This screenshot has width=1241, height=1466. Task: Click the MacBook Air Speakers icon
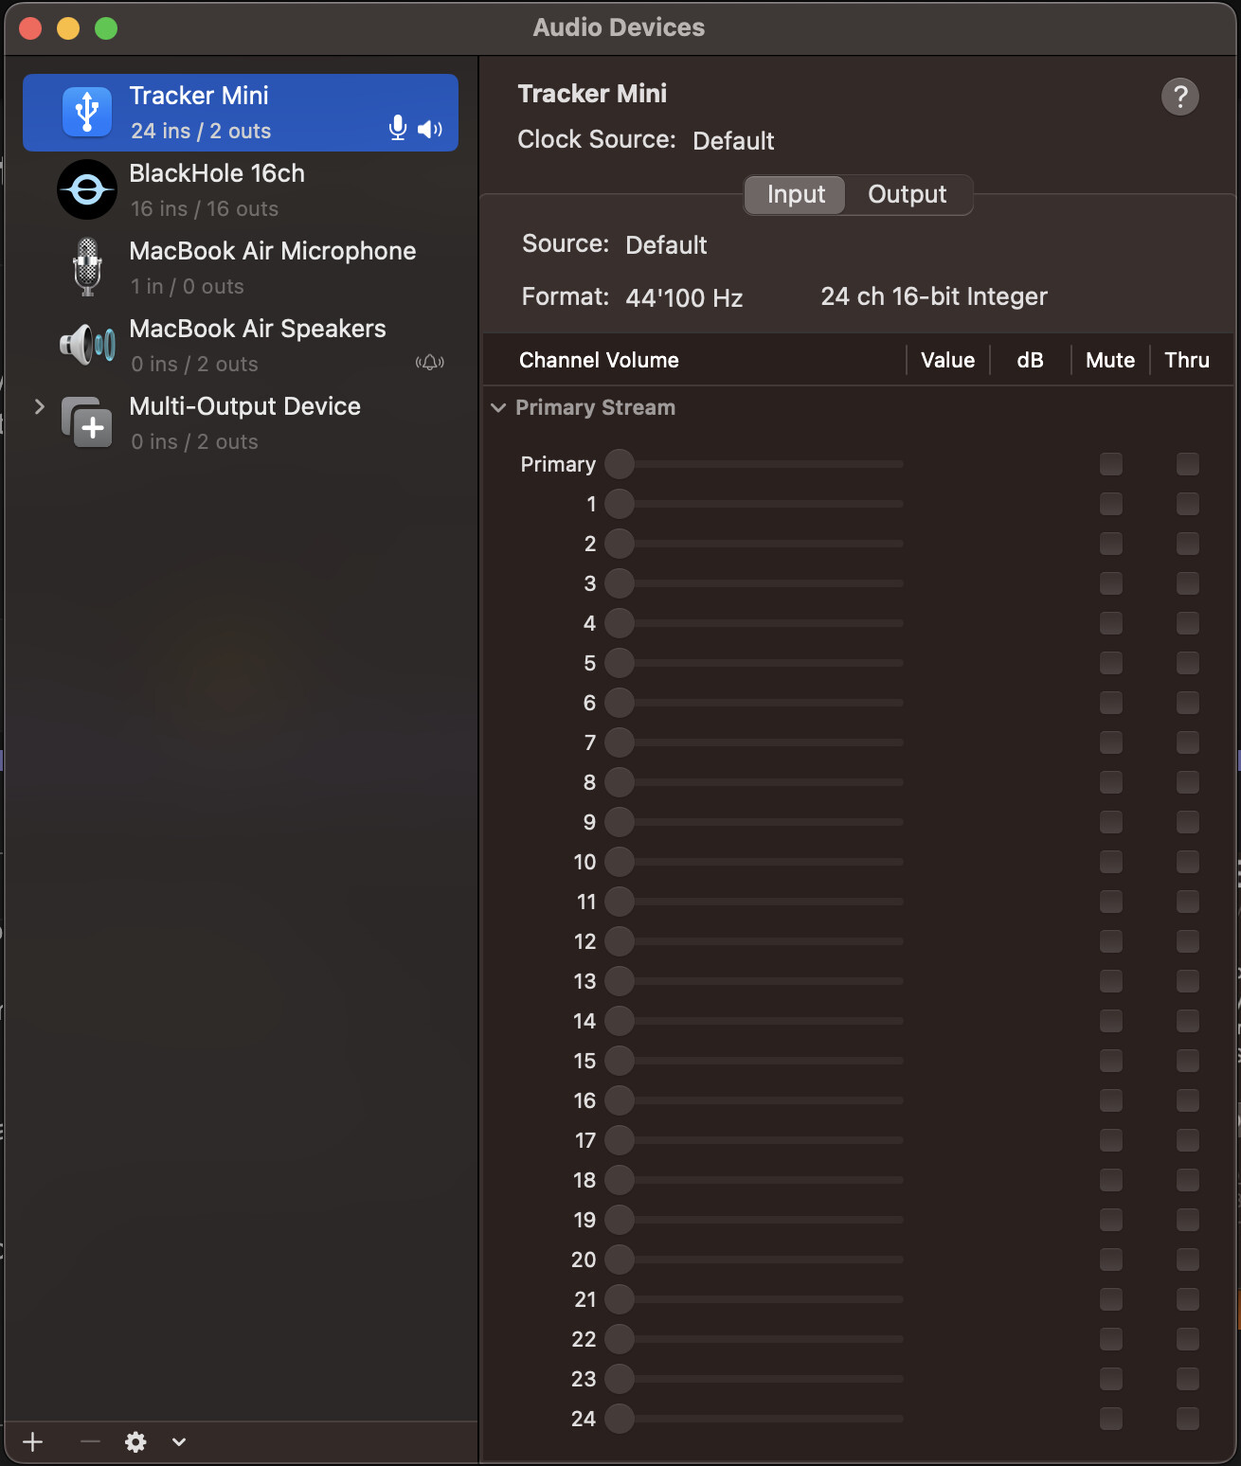87,345
